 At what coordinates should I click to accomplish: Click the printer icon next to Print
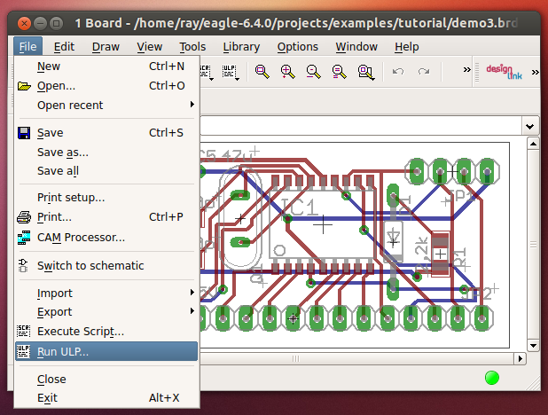tap(24, 217)
